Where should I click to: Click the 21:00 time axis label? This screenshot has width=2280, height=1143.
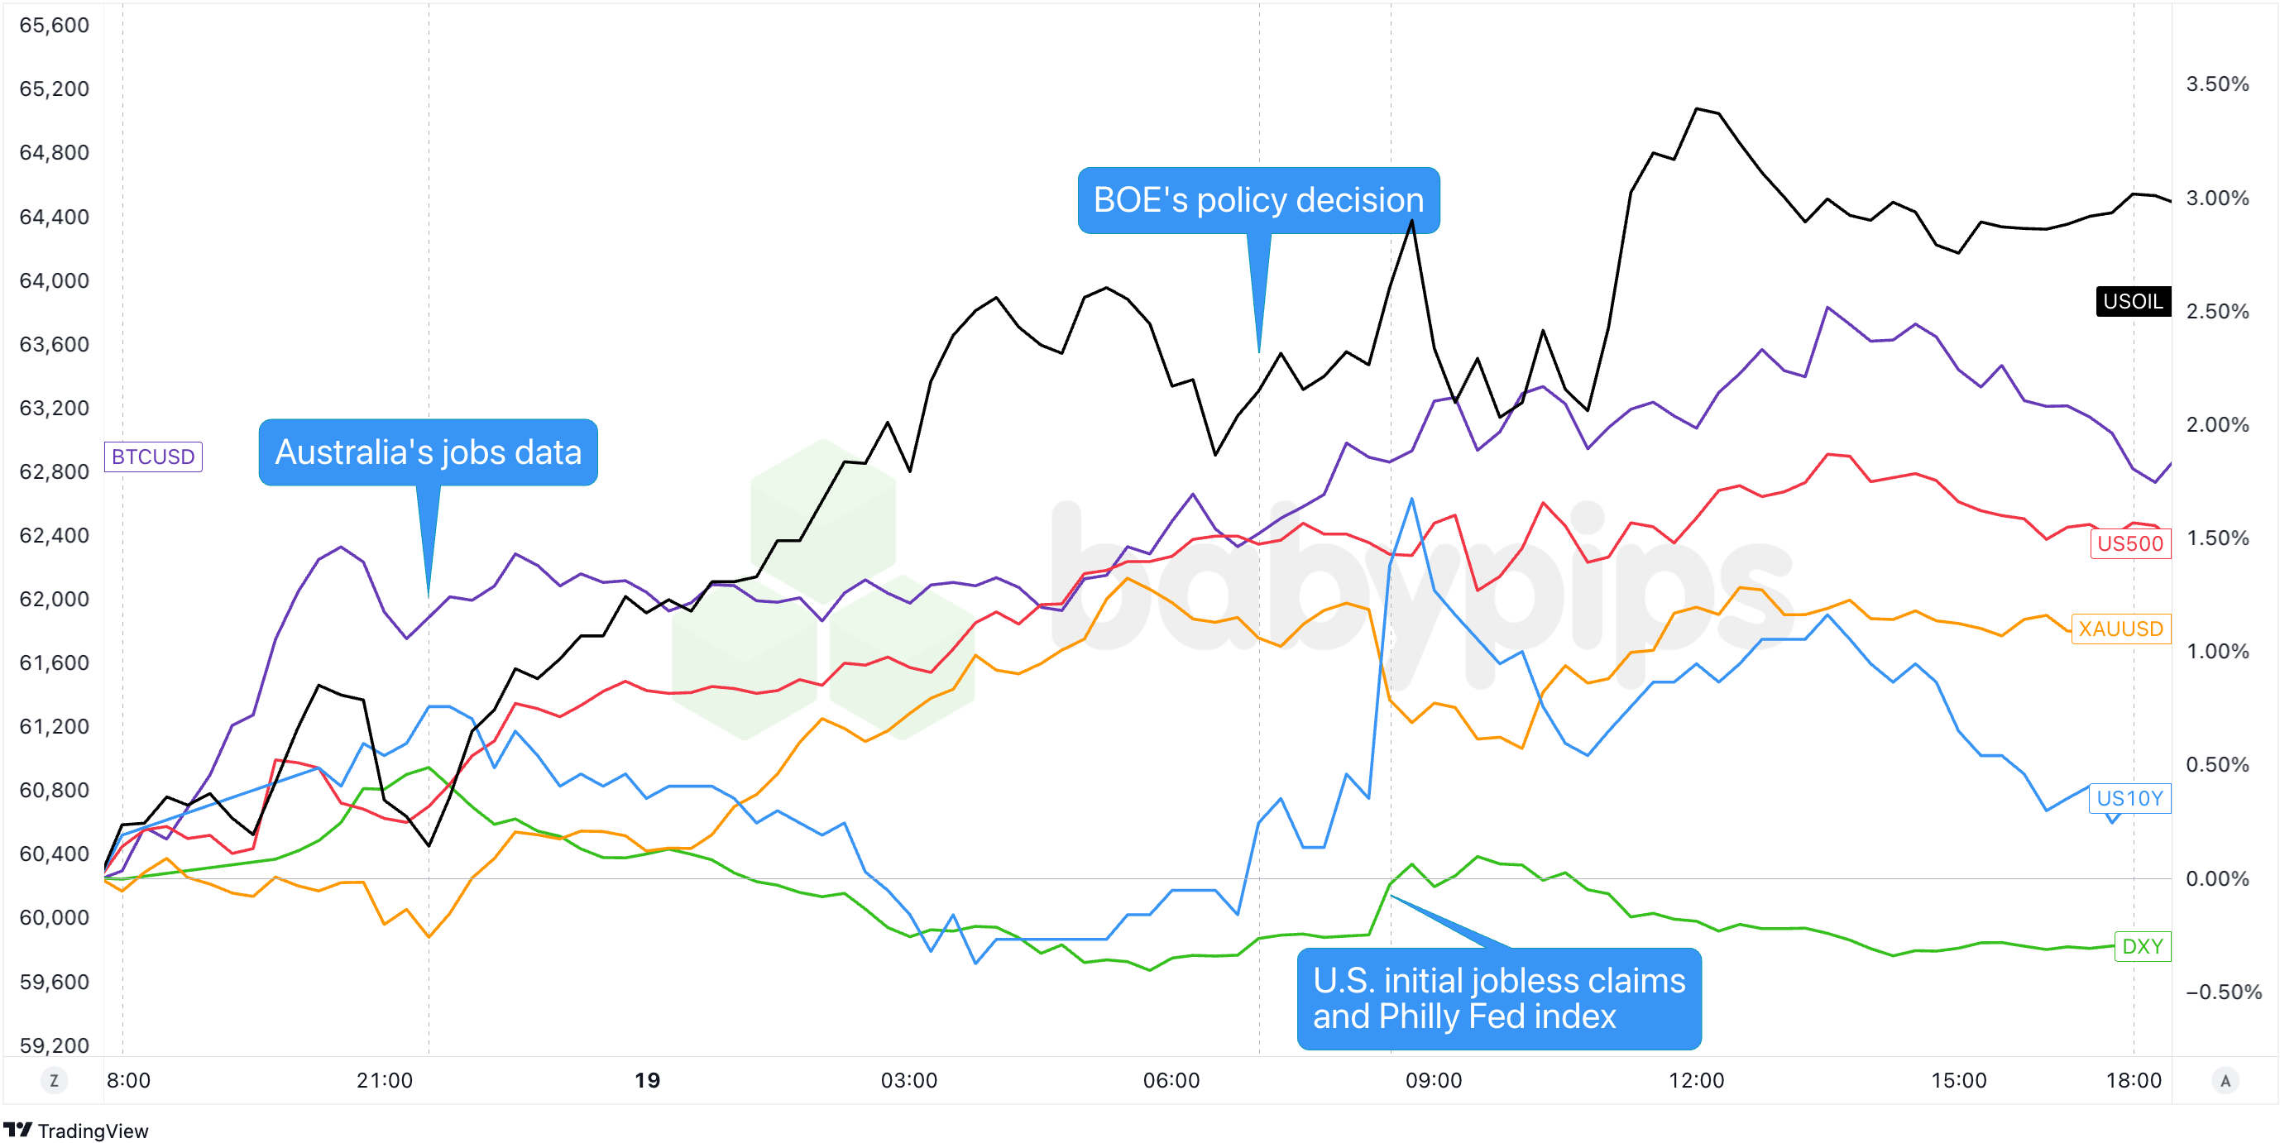point(384,1080)
